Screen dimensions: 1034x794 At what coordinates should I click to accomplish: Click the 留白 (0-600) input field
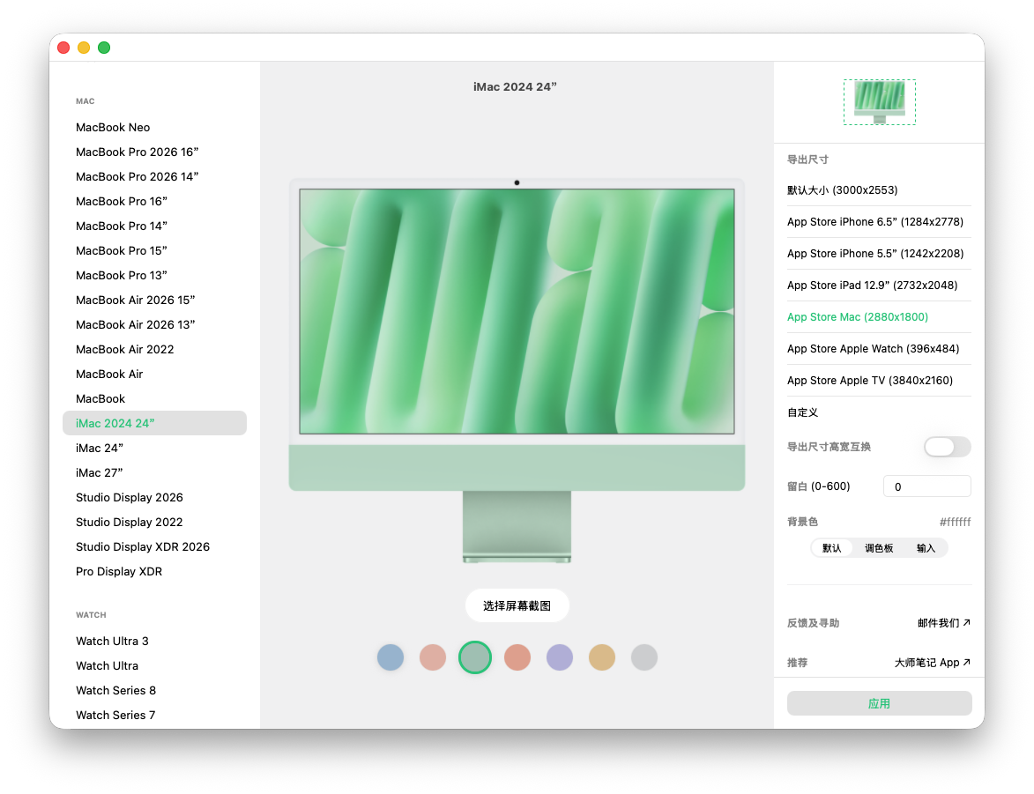926,486
